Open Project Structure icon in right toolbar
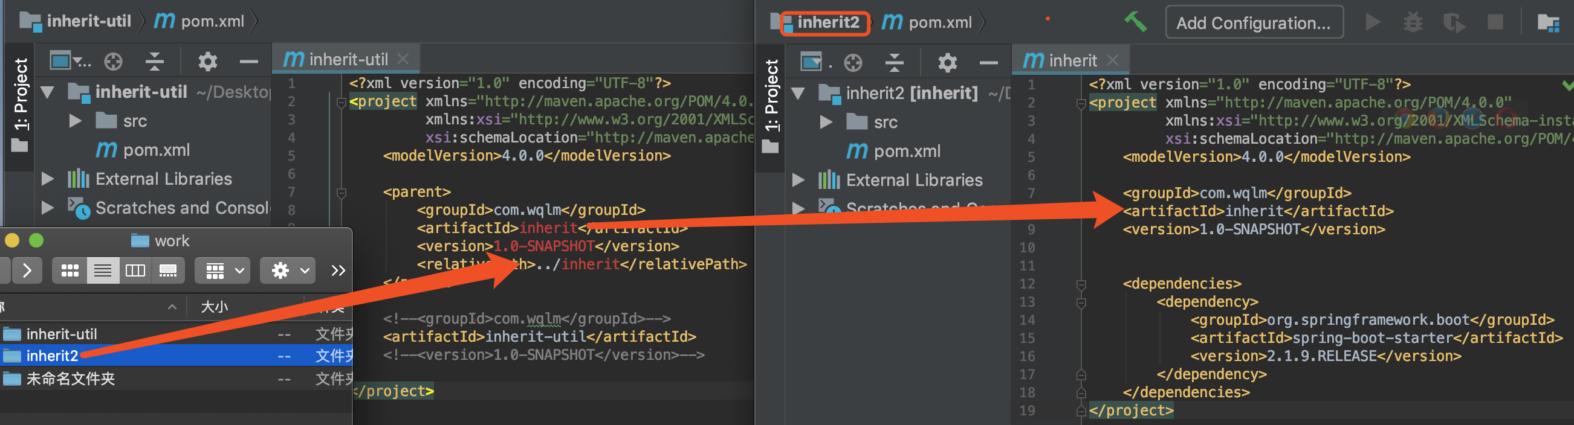 (x=1549, y=22)
